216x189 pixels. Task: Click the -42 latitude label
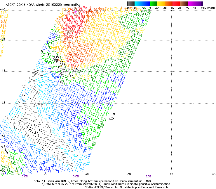pyautogui.click(x=3, y=40)
